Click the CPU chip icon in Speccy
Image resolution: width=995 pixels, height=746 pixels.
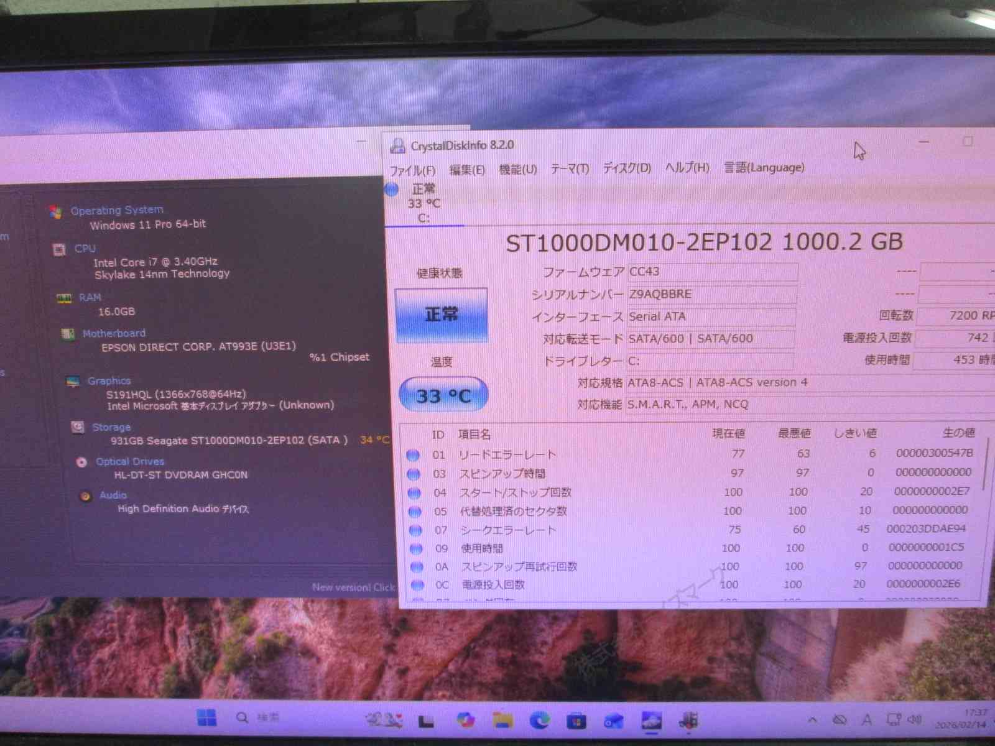point(59,249)
